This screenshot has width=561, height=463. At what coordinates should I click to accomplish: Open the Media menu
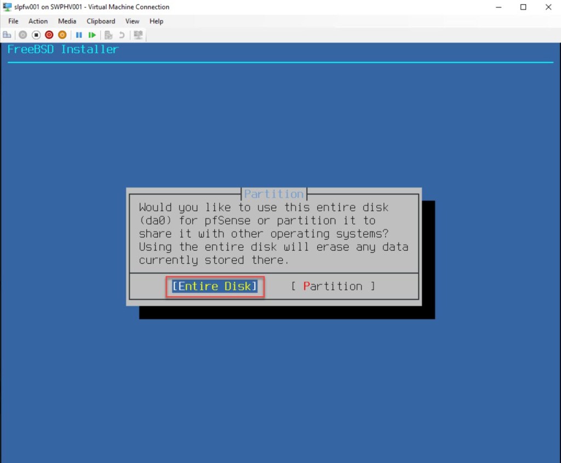67,21
